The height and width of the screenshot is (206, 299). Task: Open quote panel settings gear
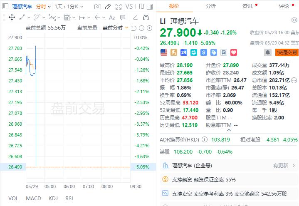294,20
